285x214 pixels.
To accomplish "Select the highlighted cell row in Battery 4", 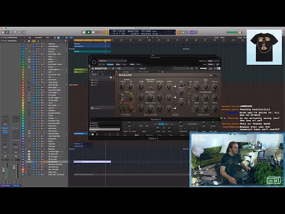I will coord(104,130).
